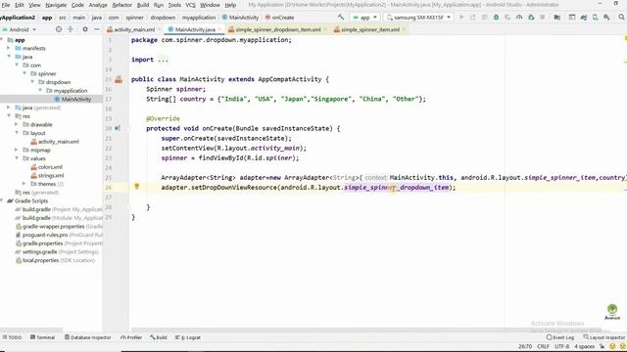Open the Profiler tool window

(x=131, y=337)
